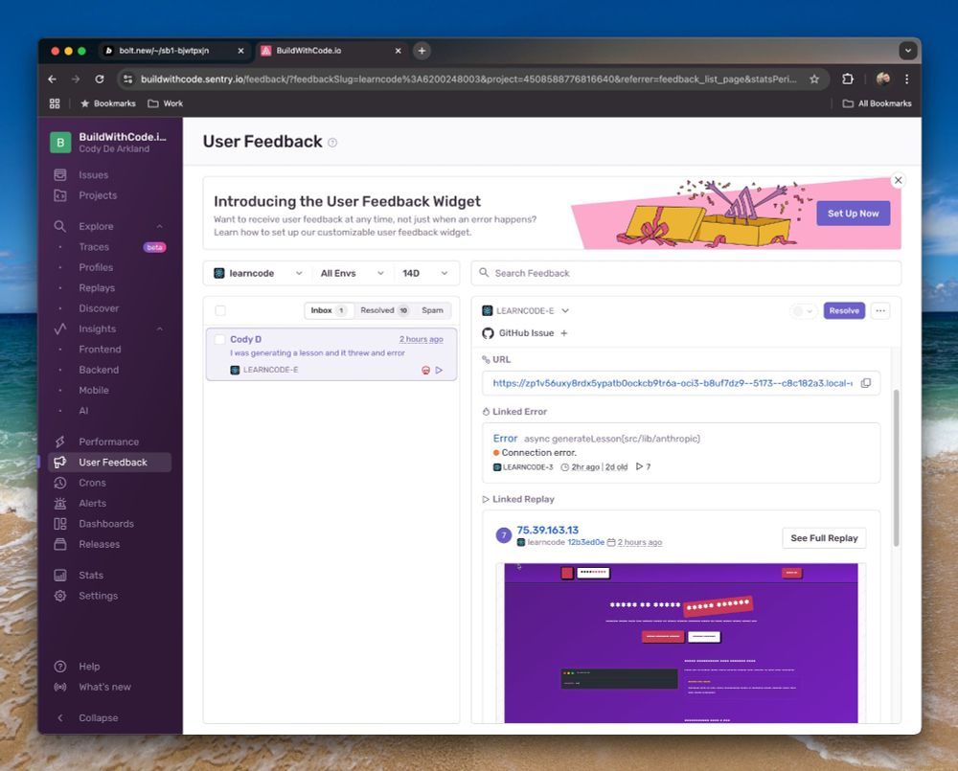Switch to the Spam tab
Image resolution: width=958 pixels, height=771 pixels.
tap(432, 310)
